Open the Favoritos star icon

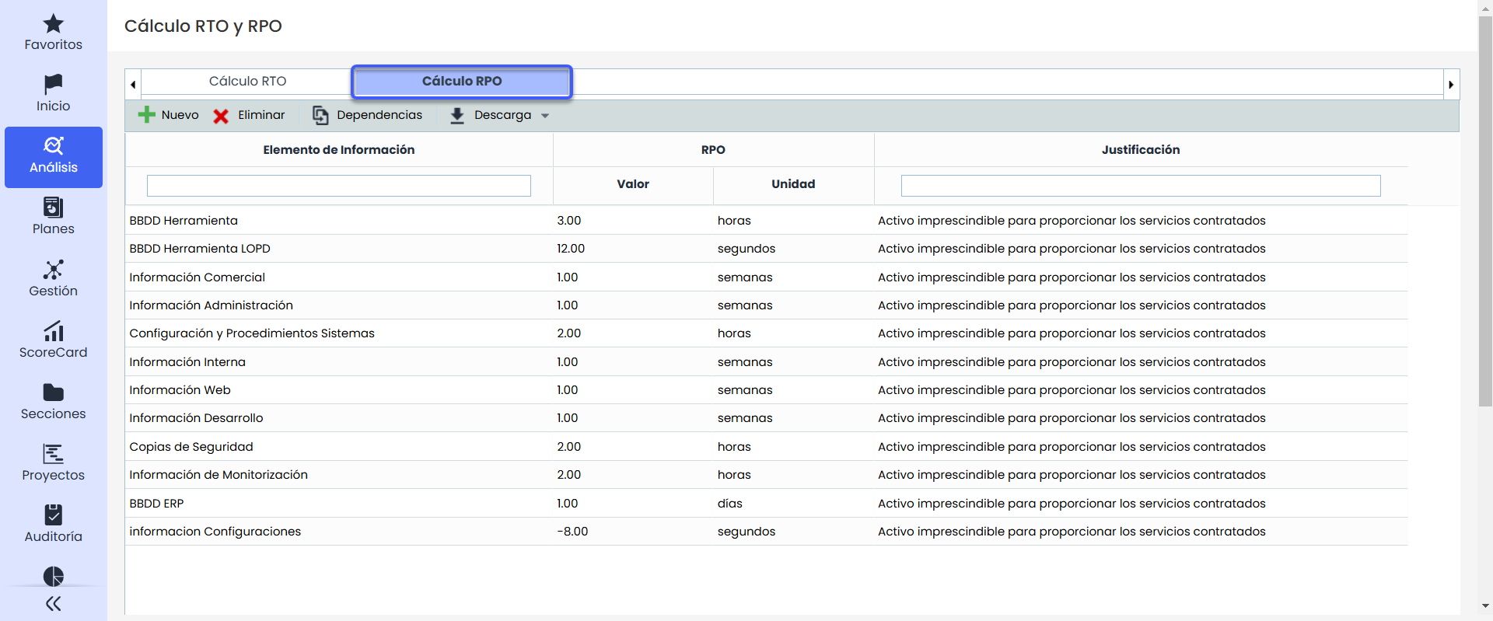tap(53, 24)
